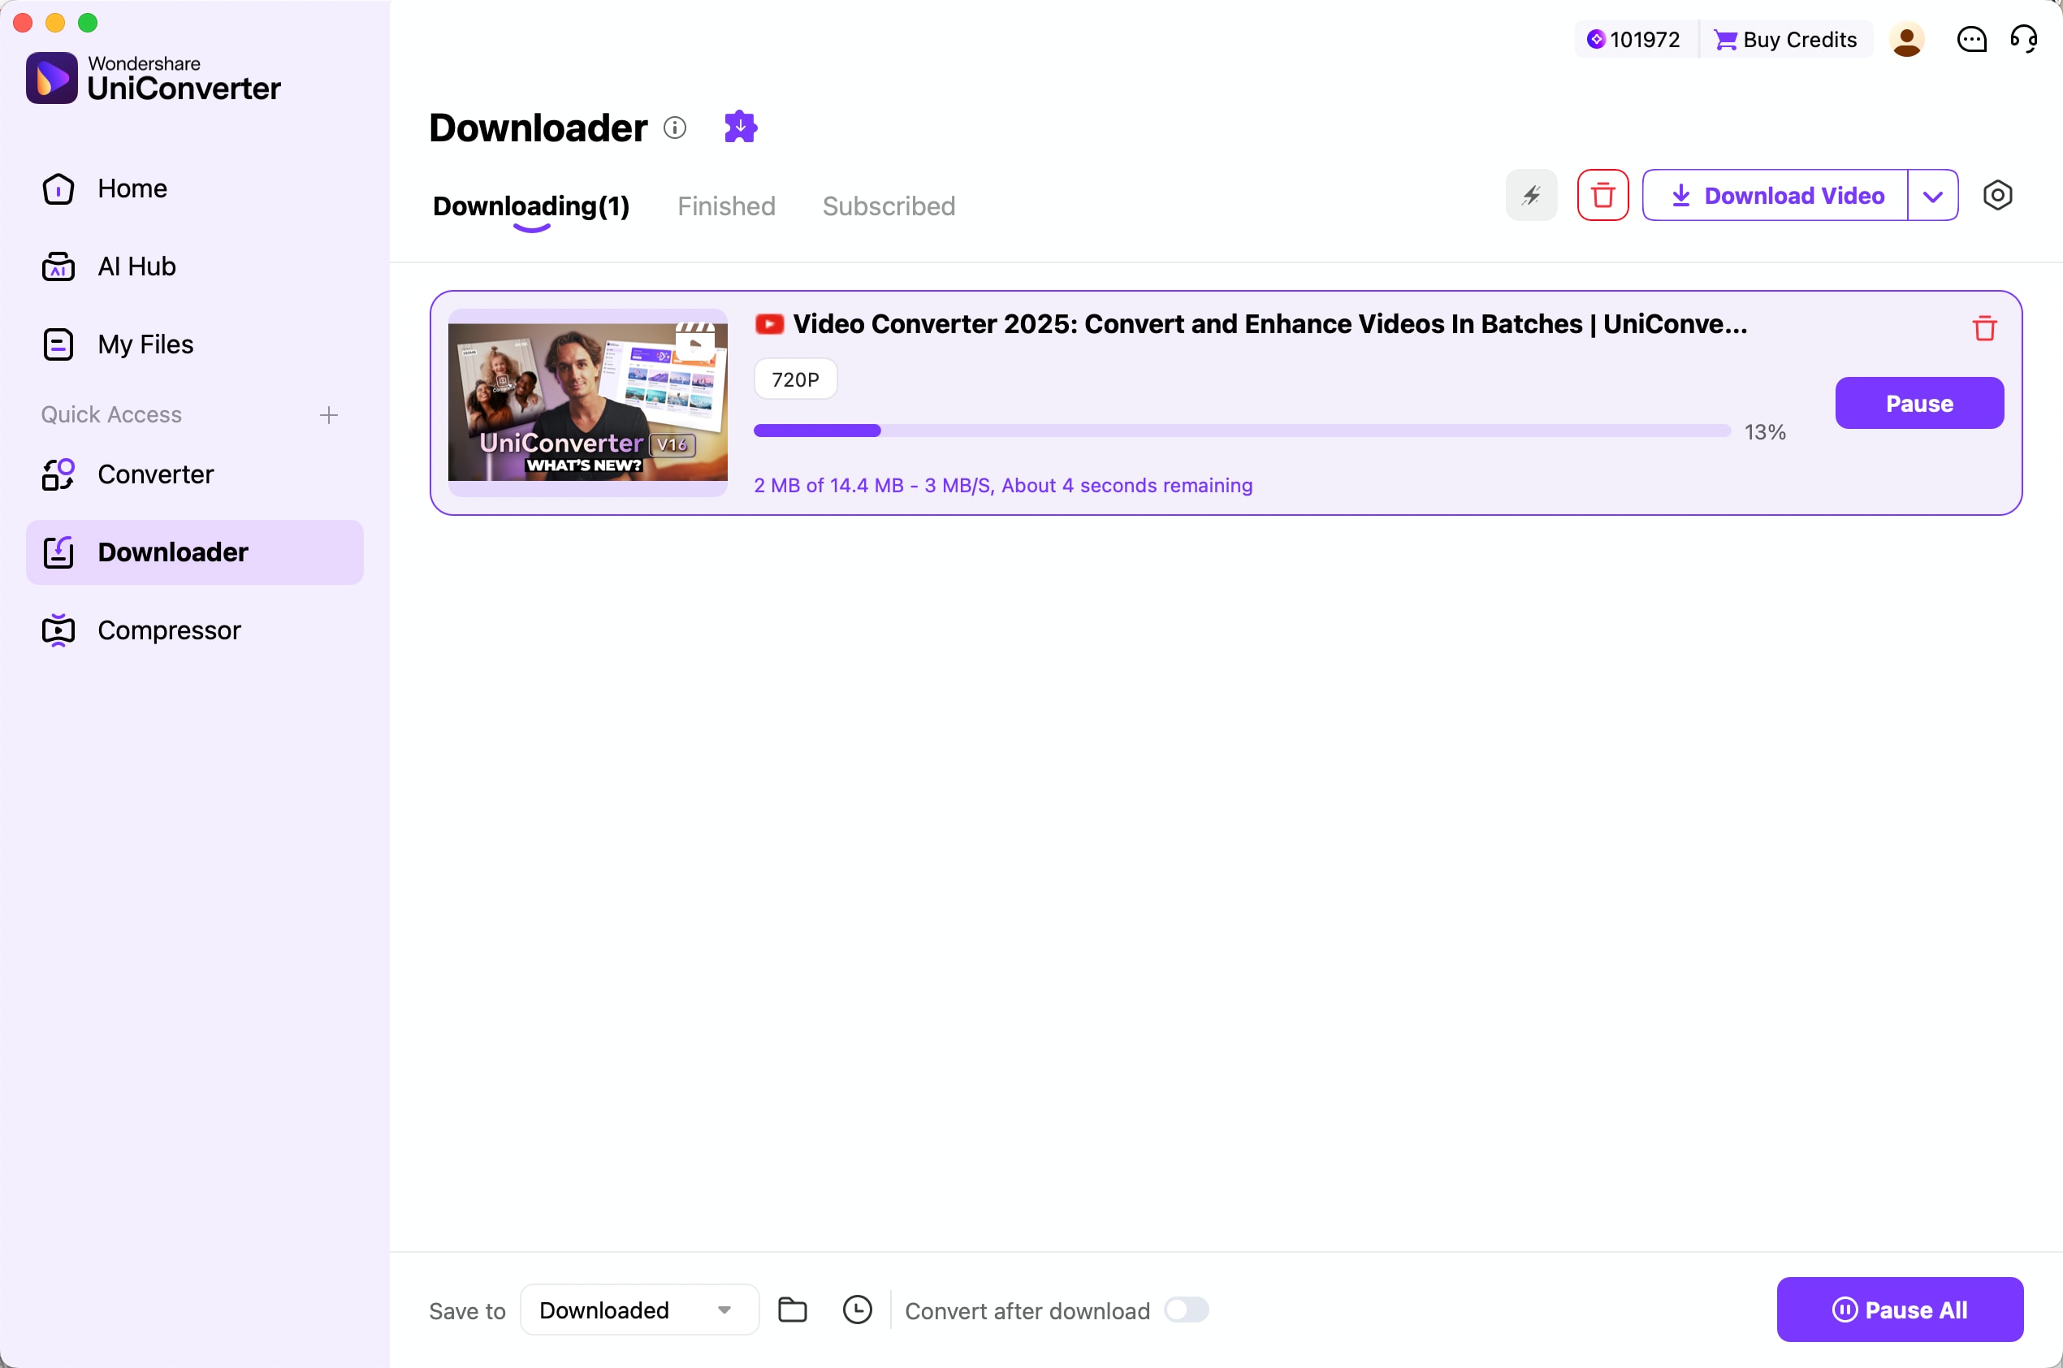Click the red delete all trash button
This screenshot has width=2063, height=1368.
(x=1602, y=196)
